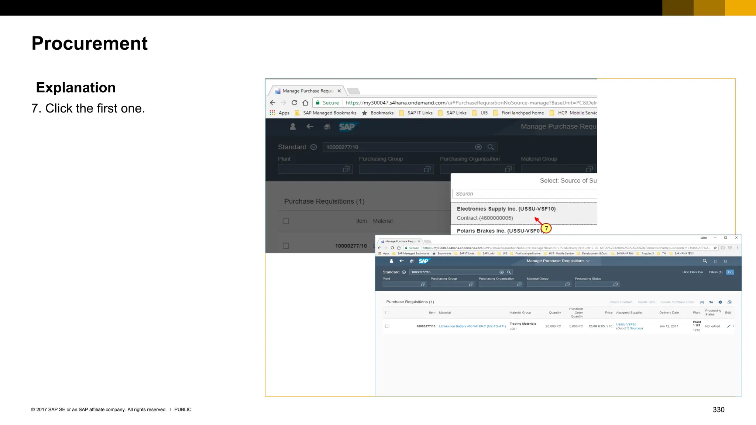
Task: Select the Electronics Supply Inc. (USSU-VSF10) source
Action: (524, 213)
